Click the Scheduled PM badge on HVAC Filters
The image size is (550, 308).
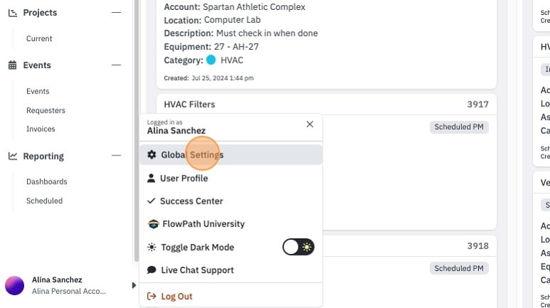click(459, 127)
